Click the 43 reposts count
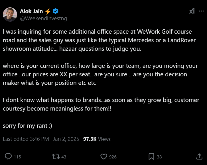 pos(64,157)
